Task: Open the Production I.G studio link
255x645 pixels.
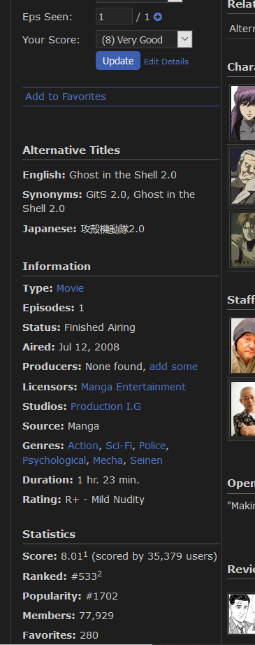Action: [105, 406]
